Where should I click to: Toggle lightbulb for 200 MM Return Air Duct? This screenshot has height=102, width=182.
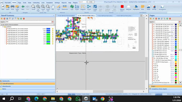point(178,51)
